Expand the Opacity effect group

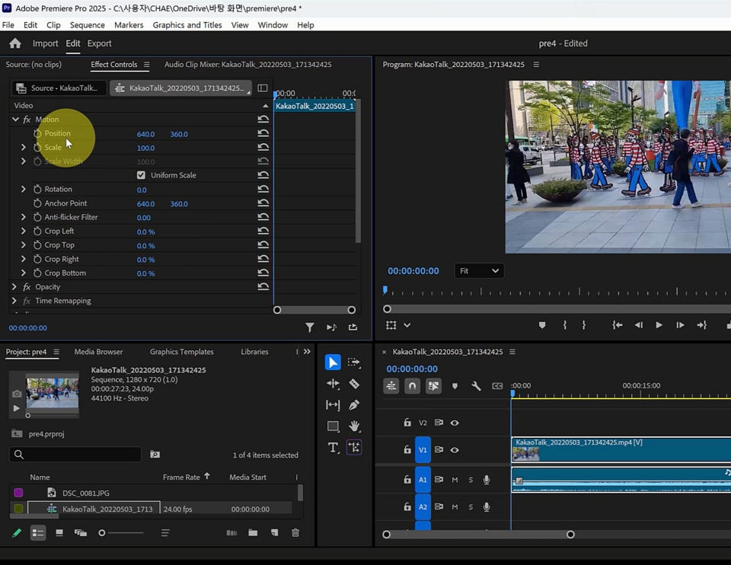(14, 287)
